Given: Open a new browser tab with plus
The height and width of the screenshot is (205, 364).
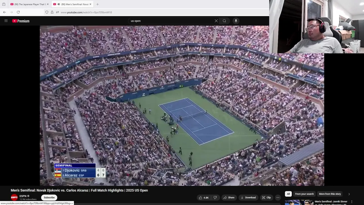Looking at the screenshot, I should (98, 4).
